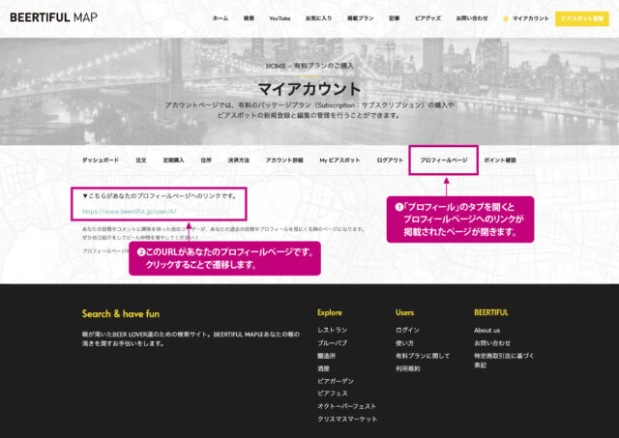Open レストラン in the Explore footer list
The image size is (619, 438).
(x=333, y=330)
